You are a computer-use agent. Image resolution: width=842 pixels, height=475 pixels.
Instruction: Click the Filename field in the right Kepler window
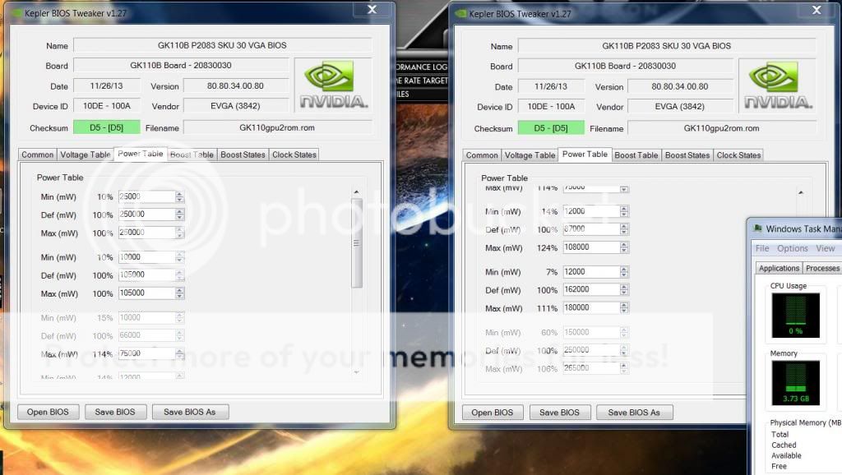click(722, 128)
